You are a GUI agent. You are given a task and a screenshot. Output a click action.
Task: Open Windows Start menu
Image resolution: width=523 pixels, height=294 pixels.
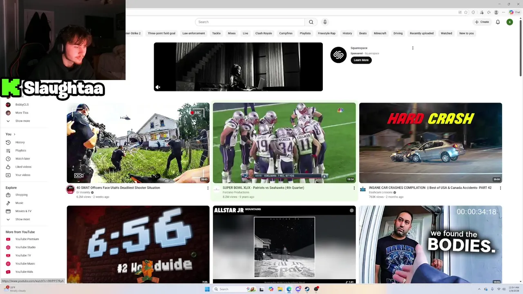207,289
